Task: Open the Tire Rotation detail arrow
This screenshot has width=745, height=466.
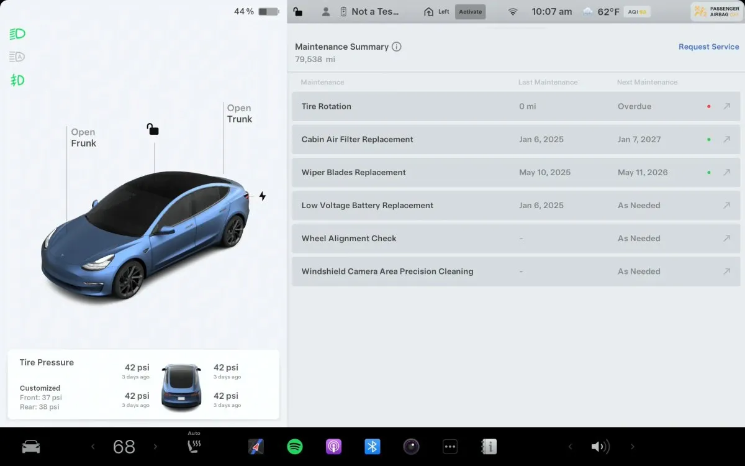Action: click(x=727, y=106)
